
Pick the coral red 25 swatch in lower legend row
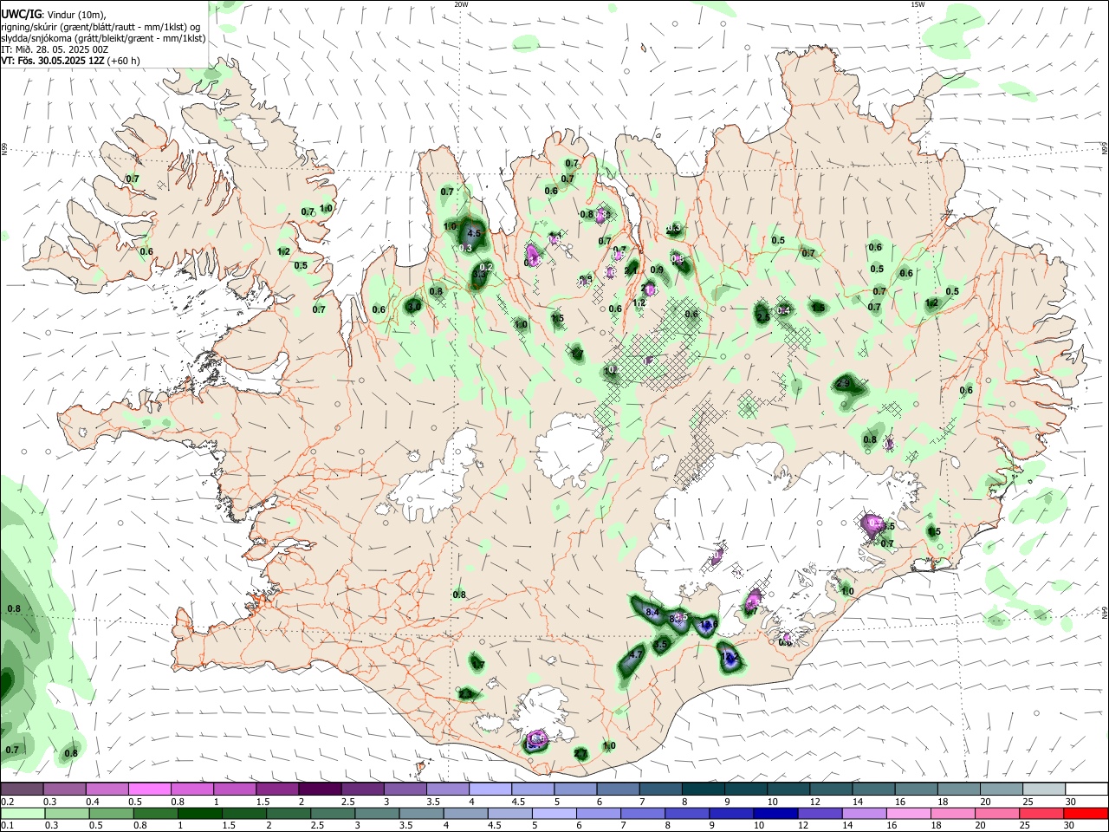[x=1043, y=813]
